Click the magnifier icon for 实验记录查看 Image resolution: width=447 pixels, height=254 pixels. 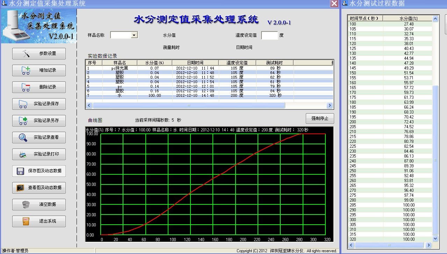point(23,137)
